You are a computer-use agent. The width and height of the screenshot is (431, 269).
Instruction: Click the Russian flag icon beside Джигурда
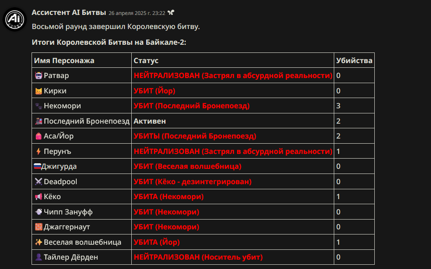coord(38,166)
